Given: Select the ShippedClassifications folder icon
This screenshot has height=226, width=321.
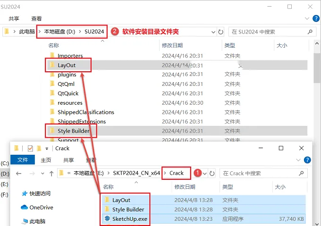Looking at the screenshot, I should [52, 112].
